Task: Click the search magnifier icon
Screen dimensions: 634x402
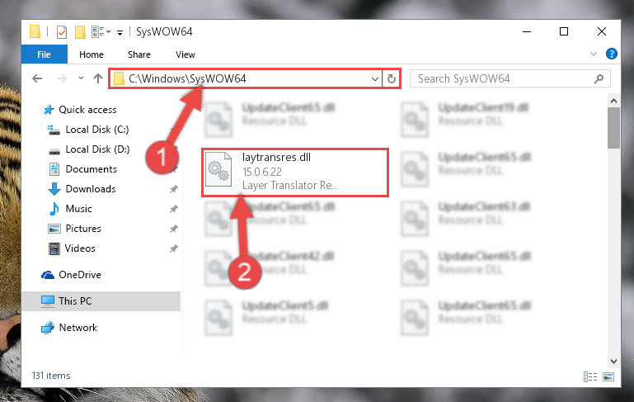Action: [599, 78]
